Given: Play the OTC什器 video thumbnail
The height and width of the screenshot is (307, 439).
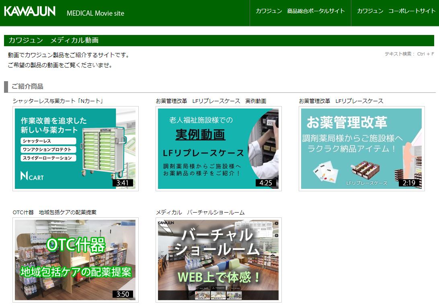Looking at the screenshot, I should pos(75,260).
